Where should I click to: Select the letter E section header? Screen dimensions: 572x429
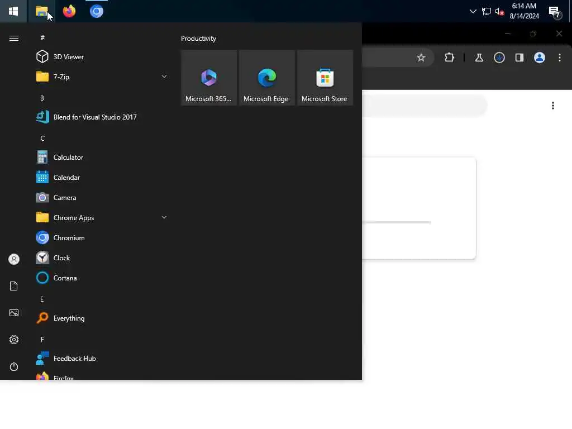(42, 299)
